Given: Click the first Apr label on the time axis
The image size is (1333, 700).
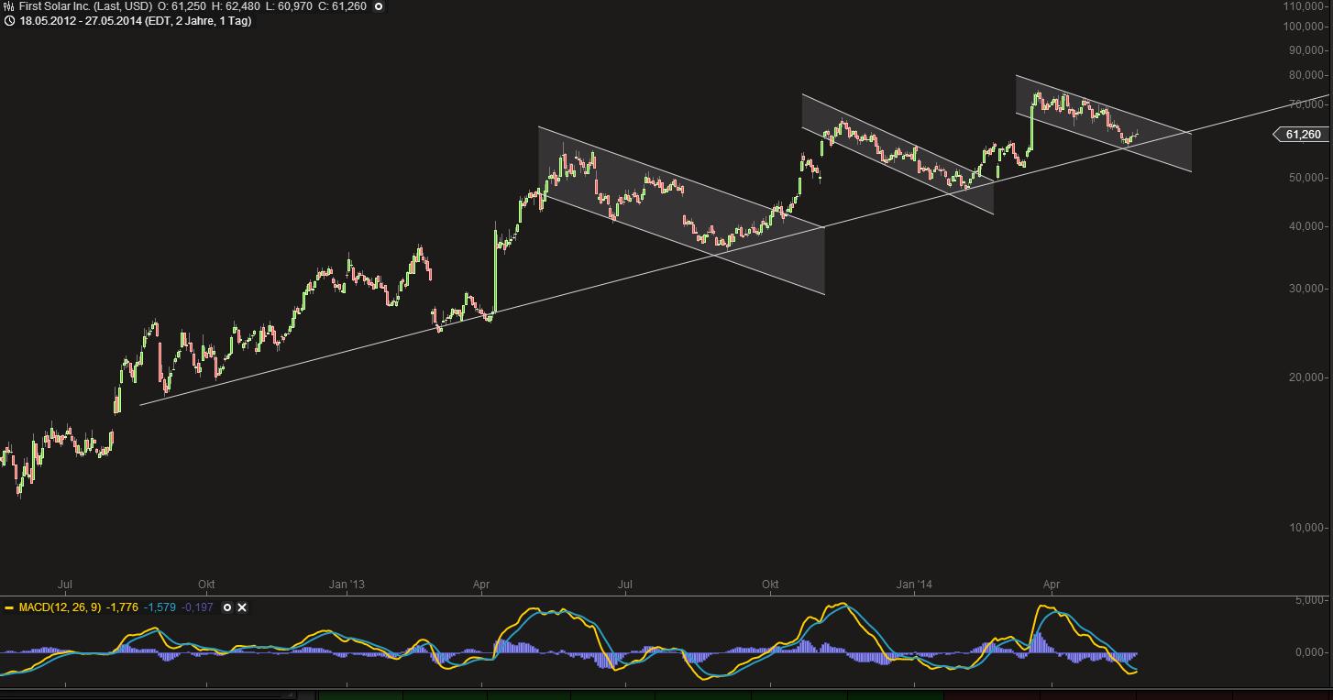Looking at the screenshot, I should click(x=480, y=585).
